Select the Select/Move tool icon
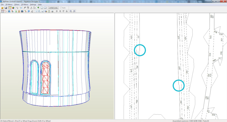The height and width of the screenshot is (122, 227). [3, 11]
